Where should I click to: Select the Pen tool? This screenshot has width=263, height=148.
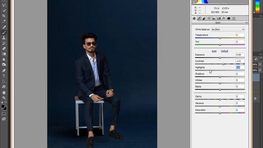(4, 70)
